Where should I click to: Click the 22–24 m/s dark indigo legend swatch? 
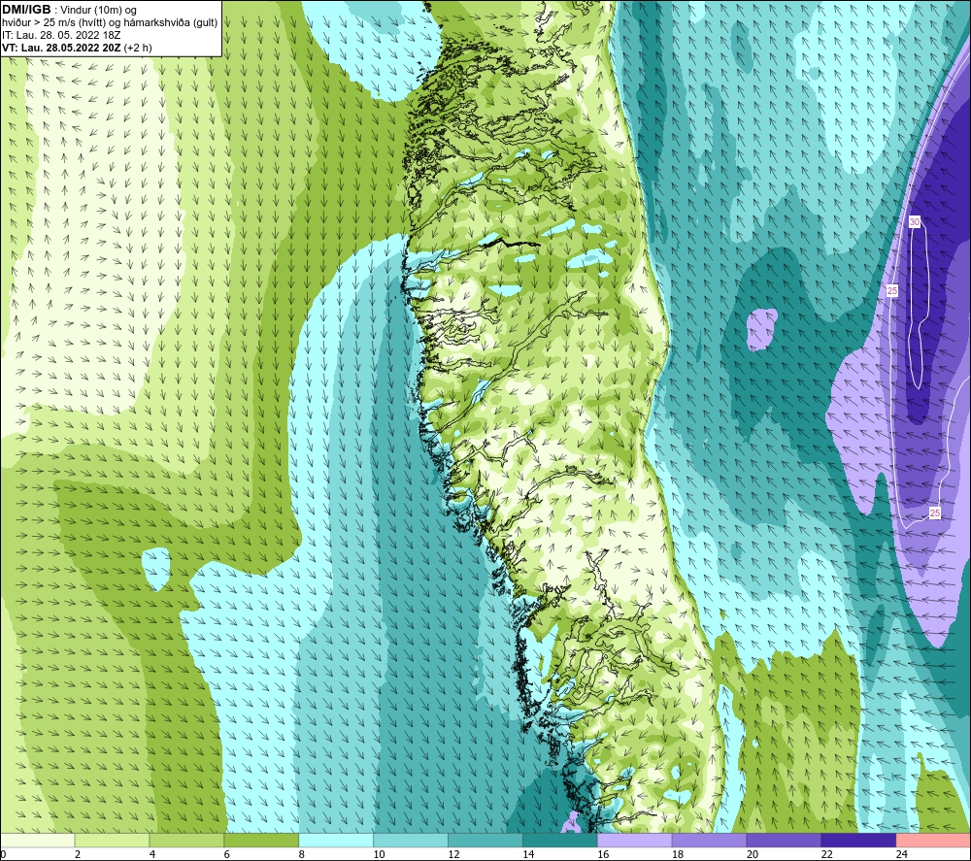click(x=859, y=840)
